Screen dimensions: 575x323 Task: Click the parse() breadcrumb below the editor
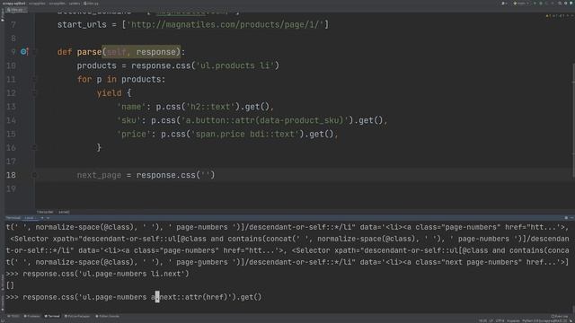point(64,212)
